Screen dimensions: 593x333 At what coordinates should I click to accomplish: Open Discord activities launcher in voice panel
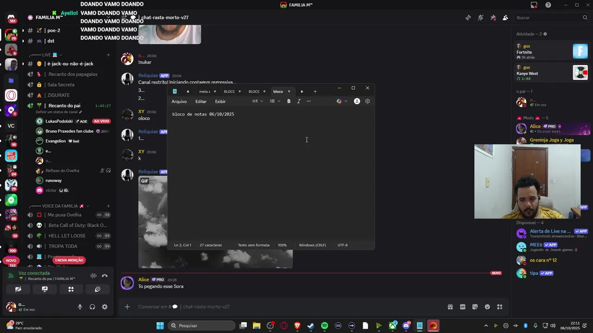(71, 289)
